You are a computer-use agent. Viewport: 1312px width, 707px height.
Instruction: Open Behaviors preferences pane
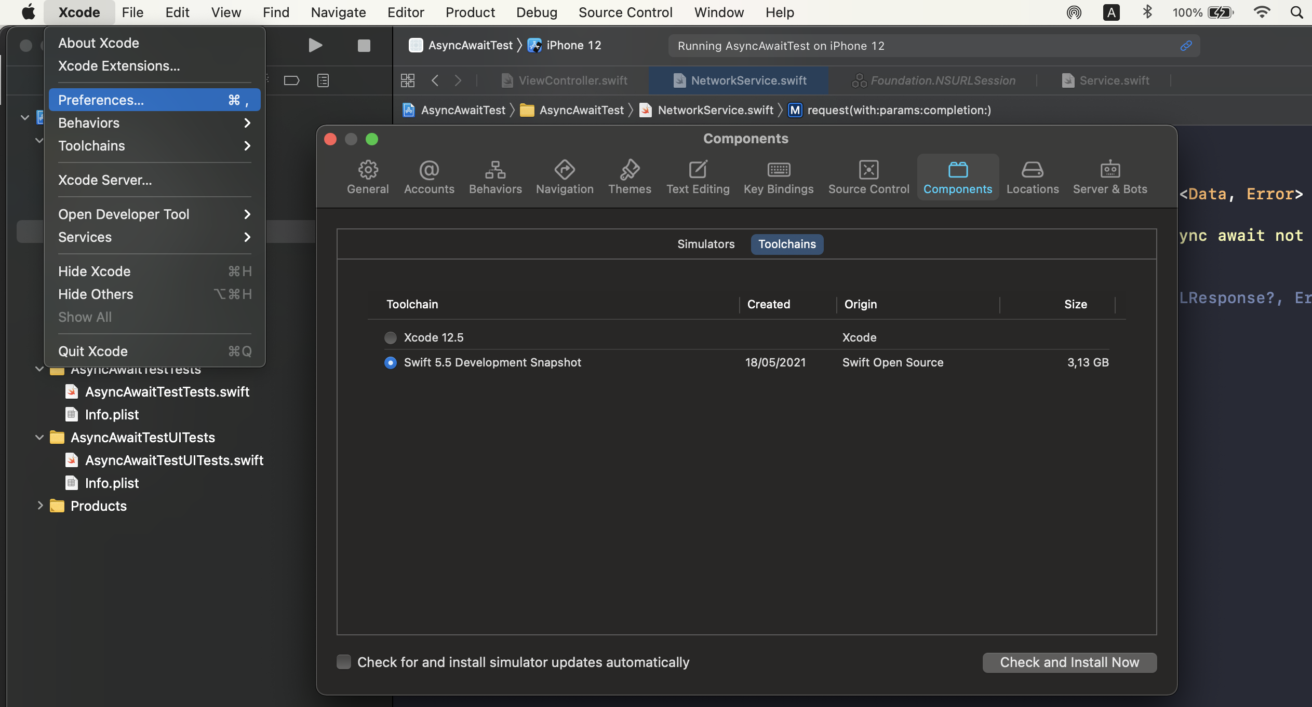tap(496, 177)
